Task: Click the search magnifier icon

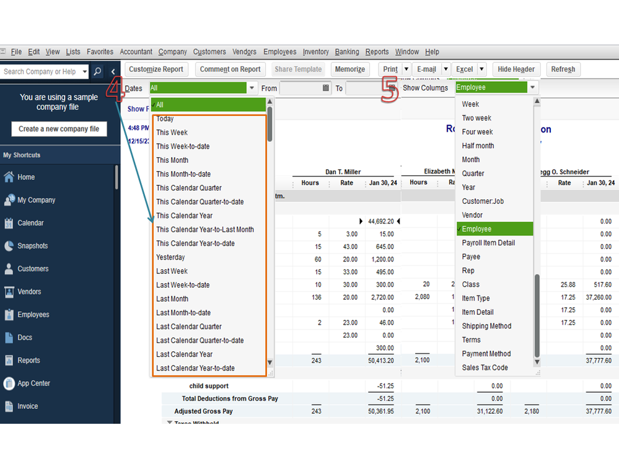Action: pos(97,71)
